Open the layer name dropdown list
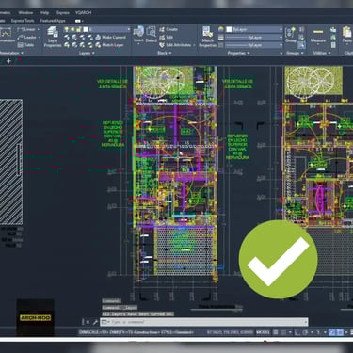 tap(106, 29)
